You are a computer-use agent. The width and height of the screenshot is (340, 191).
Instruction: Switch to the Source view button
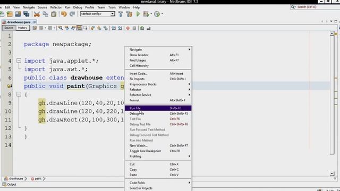[8, 28]
